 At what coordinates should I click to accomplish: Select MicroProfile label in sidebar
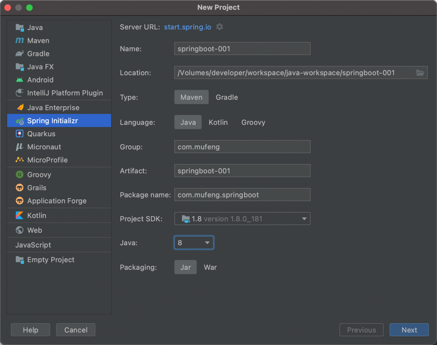pos(47,160)
